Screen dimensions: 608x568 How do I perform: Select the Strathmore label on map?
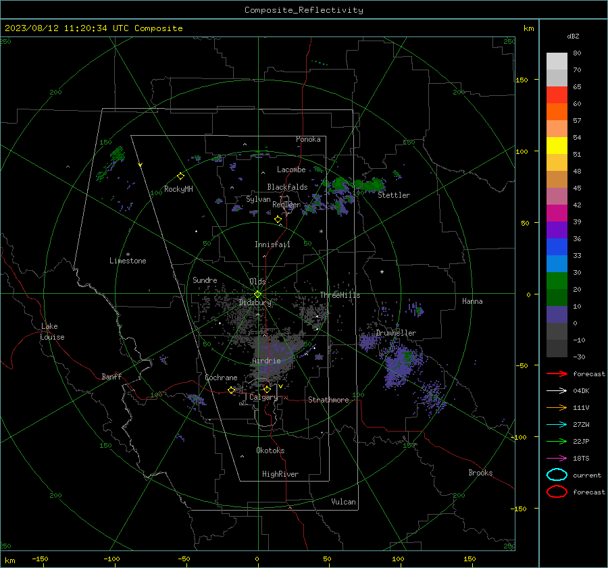tap(328, 400)
